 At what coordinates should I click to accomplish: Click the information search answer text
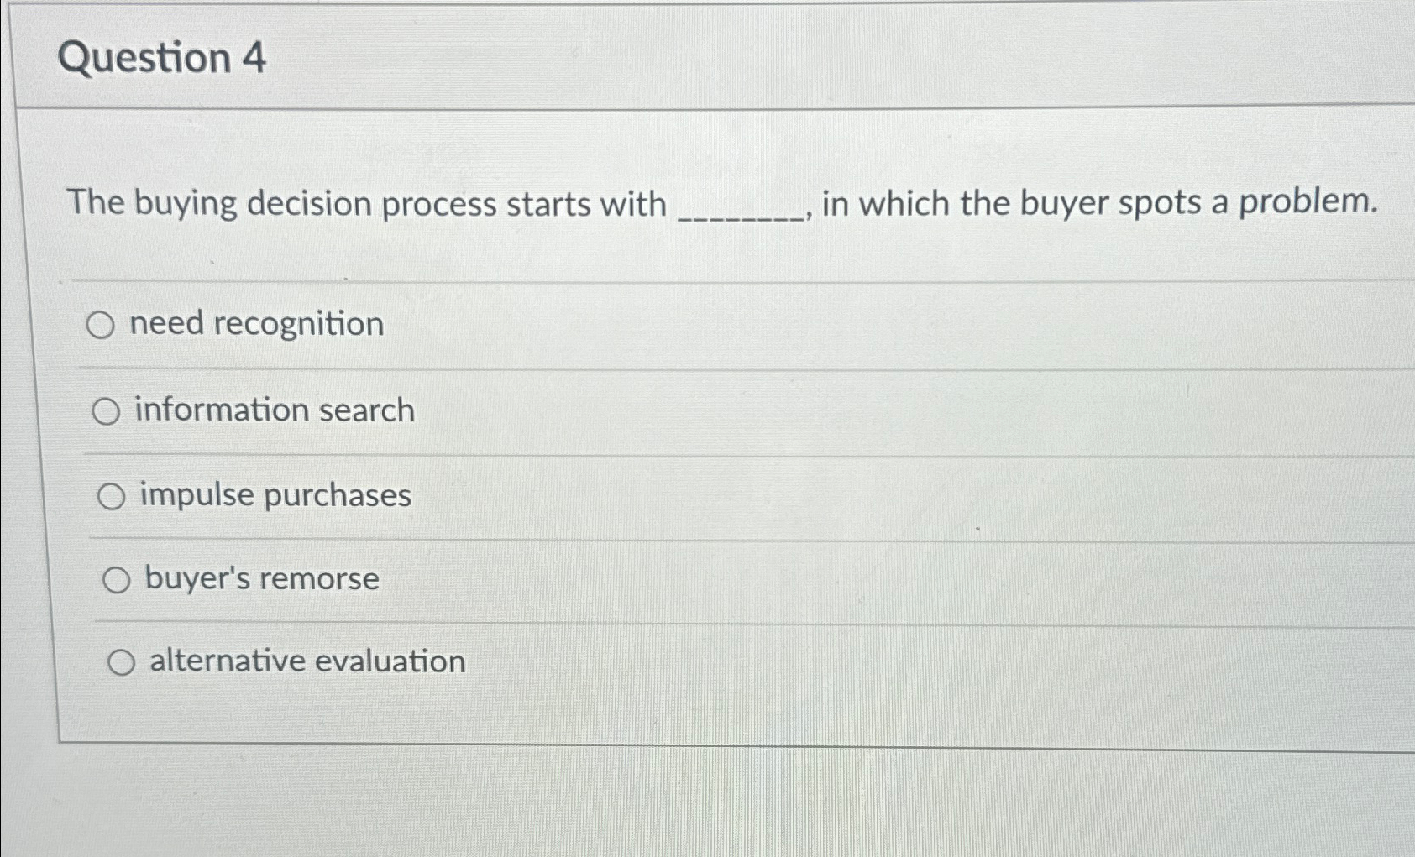[x=275, y=410]
